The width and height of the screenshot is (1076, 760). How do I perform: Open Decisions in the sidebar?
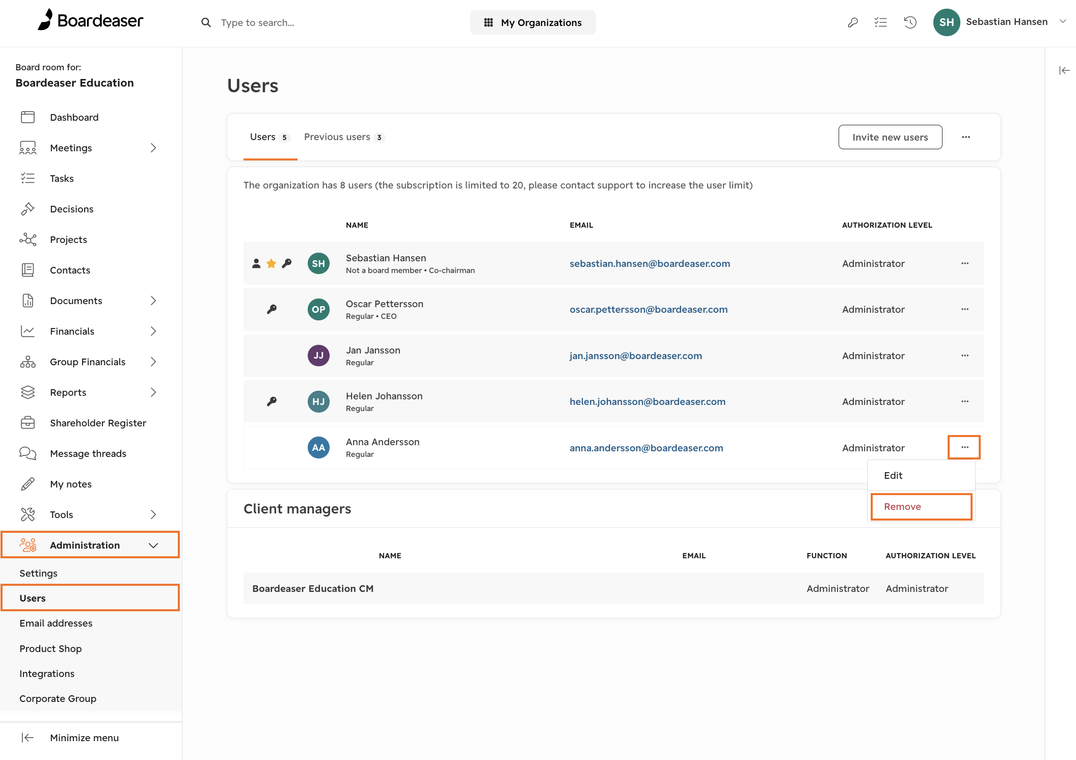pos(71,209)
